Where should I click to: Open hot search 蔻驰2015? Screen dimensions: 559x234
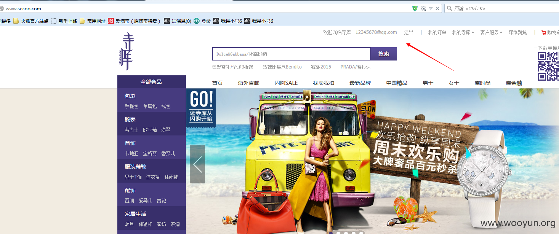321,67
